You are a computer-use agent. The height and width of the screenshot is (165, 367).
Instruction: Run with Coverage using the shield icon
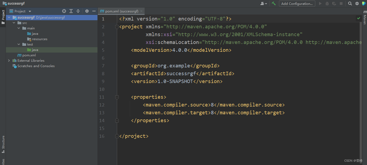pos(334,4)
